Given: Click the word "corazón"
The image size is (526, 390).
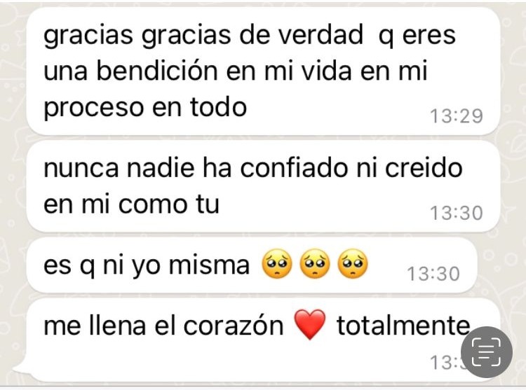Looking at the screenshot, I should pyautogui.click(x=234, y=326).
